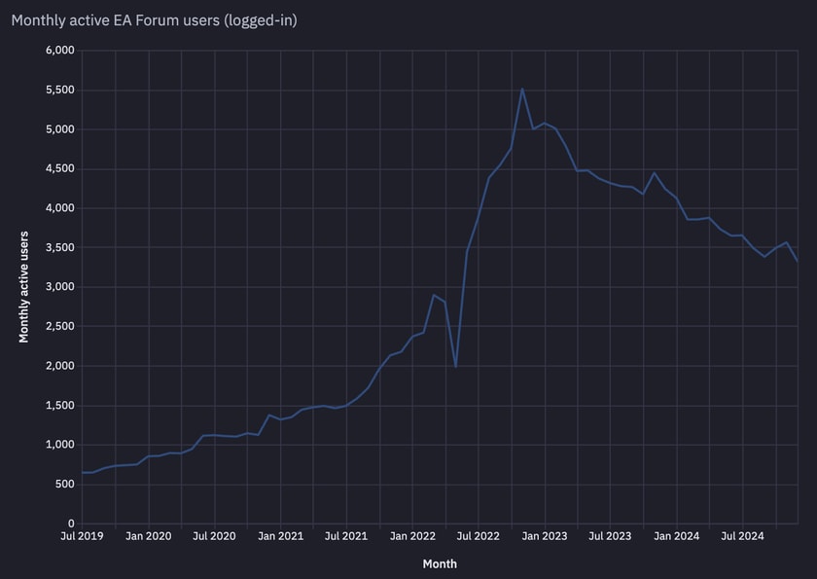Viewport: 817px width, 579px height.
Task: Click the '3,500' y-axis tick label
Action: coord(60,247)
